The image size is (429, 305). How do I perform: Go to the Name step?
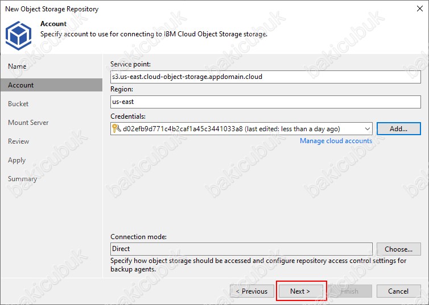(x=17, y=66)
